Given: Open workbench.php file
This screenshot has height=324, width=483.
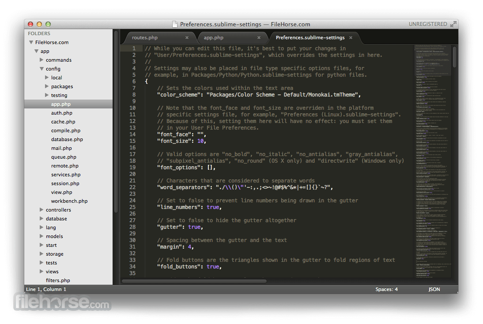Looking at the screenshot, I should click(x=69, y=201).
